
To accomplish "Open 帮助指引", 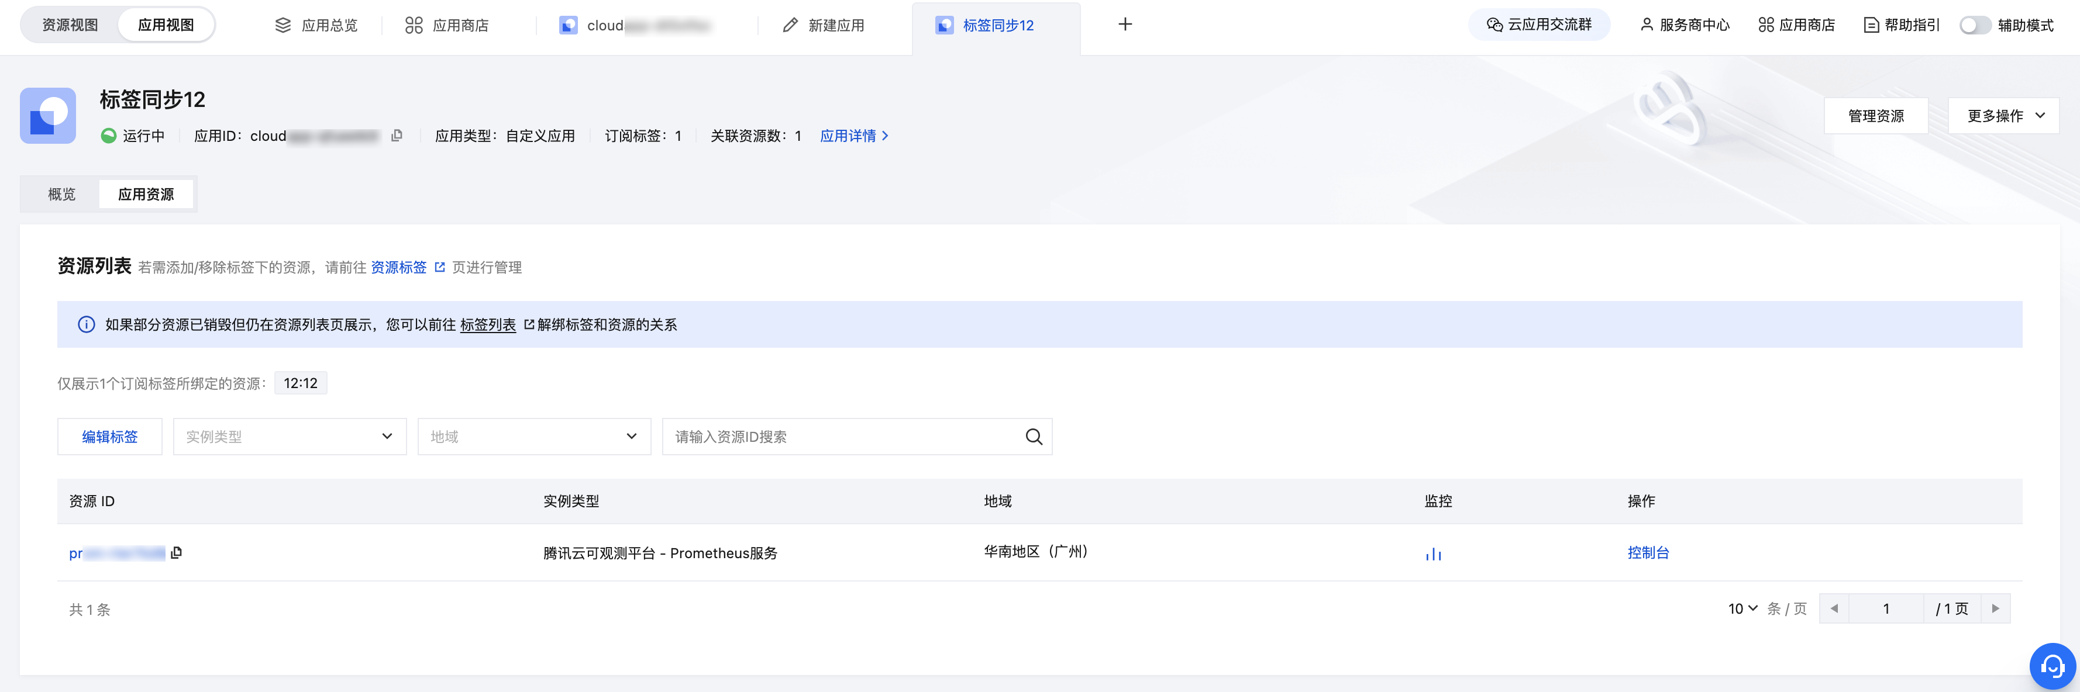I will coord(1901,25).
